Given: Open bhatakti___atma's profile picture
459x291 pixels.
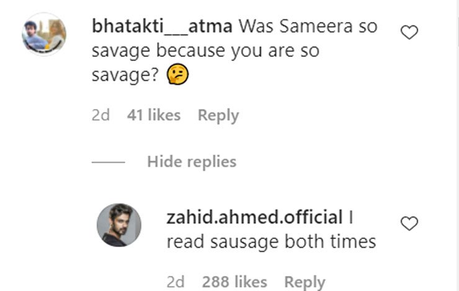Looking at the screenshot, I should [43, 35].
